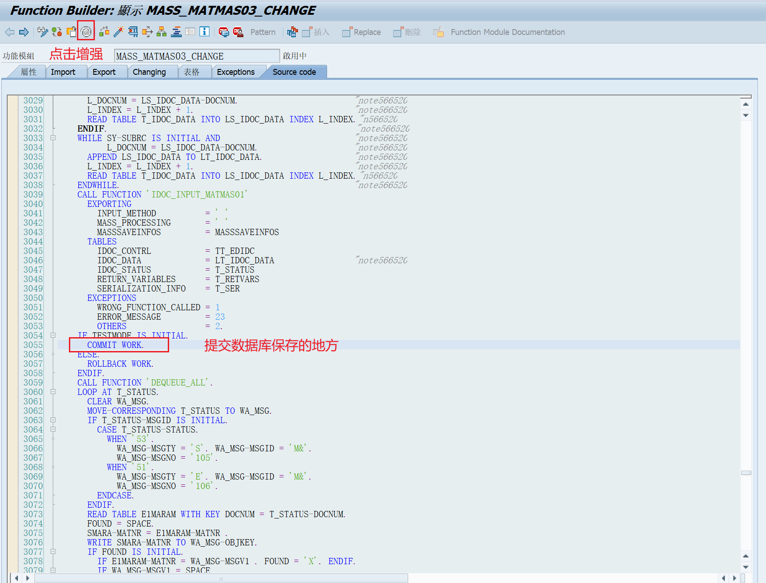Click the Pattern button

pyautogui.click(x=263, y=32)
